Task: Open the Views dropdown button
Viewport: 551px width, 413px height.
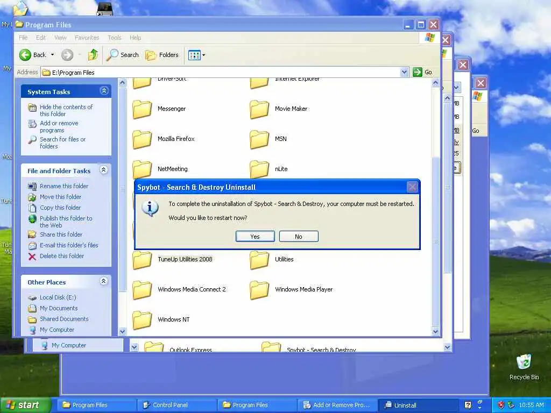Action: pyautogui.click(x=196, y=55)
